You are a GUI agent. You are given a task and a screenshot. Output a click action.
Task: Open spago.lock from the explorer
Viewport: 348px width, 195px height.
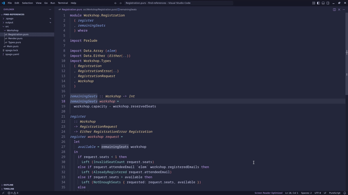[x=27, y=50]
